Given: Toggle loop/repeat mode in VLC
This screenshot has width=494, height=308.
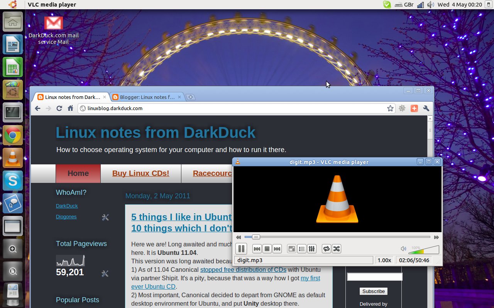Looking at the screenshot, I should (x=327, y=249).
